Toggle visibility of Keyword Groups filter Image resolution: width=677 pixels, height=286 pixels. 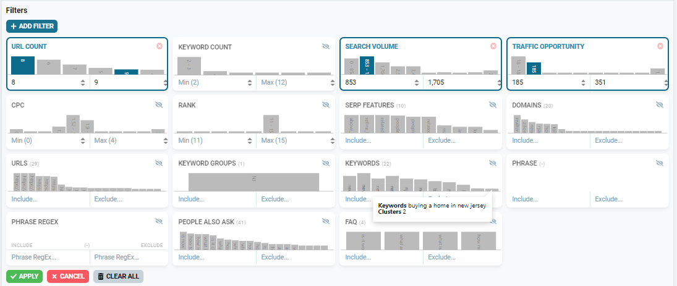click(x=326, y=163)
